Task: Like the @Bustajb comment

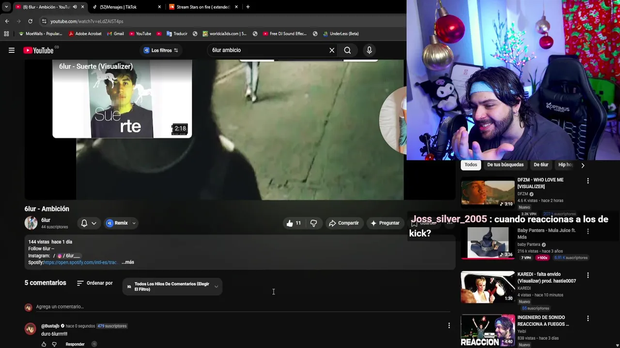Action: point(44,344)
